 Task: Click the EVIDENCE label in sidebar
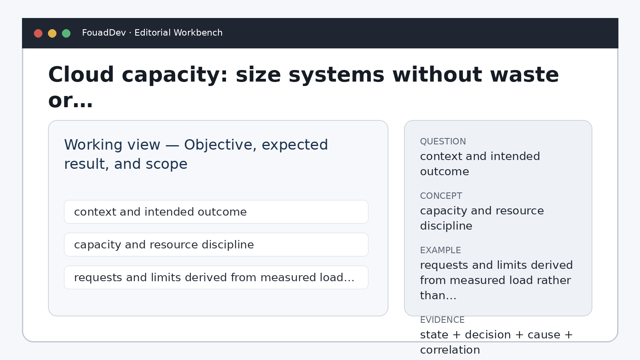coord(442,320)
